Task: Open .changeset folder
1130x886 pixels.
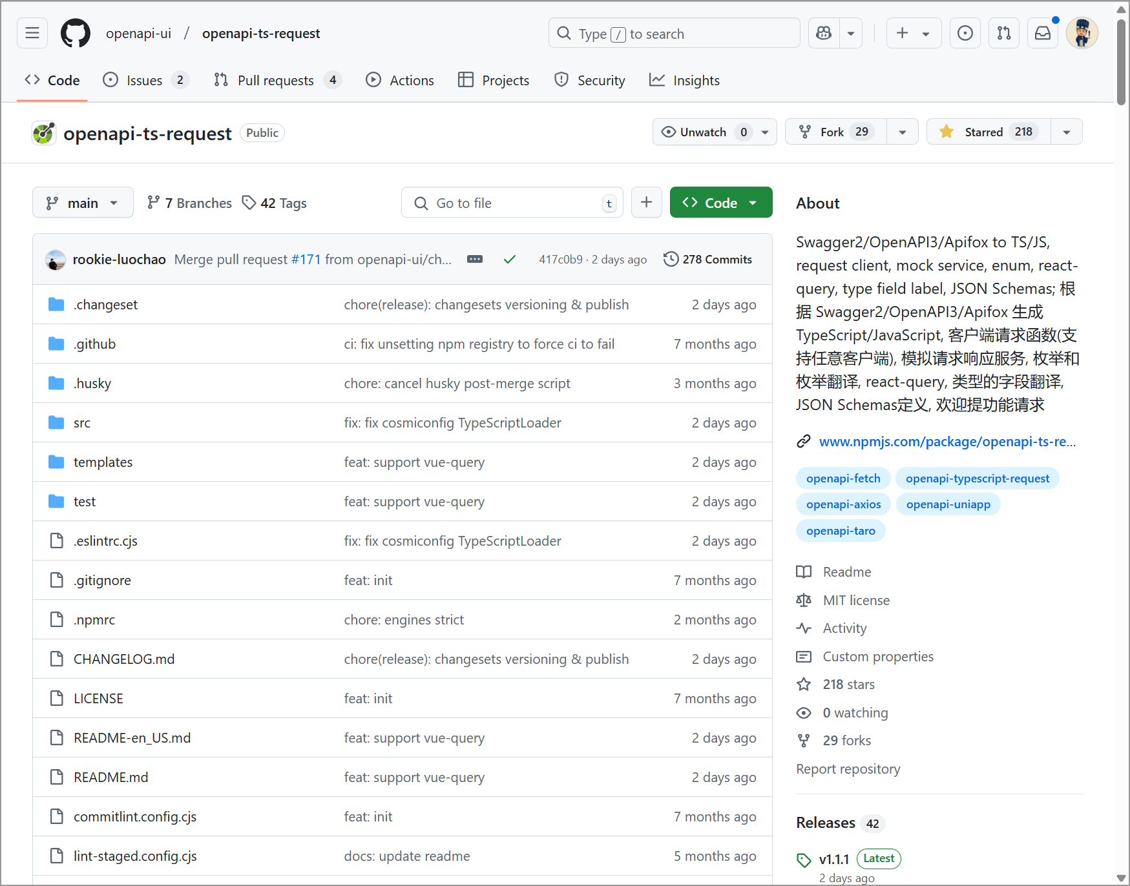Action: pyautogui.click(x=105, y=305)
